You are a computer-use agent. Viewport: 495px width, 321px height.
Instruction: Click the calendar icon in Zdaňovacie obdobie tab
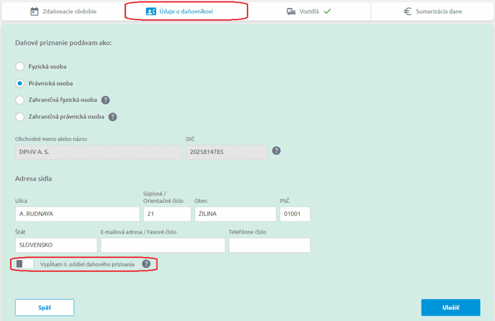(x=34, y=12)
